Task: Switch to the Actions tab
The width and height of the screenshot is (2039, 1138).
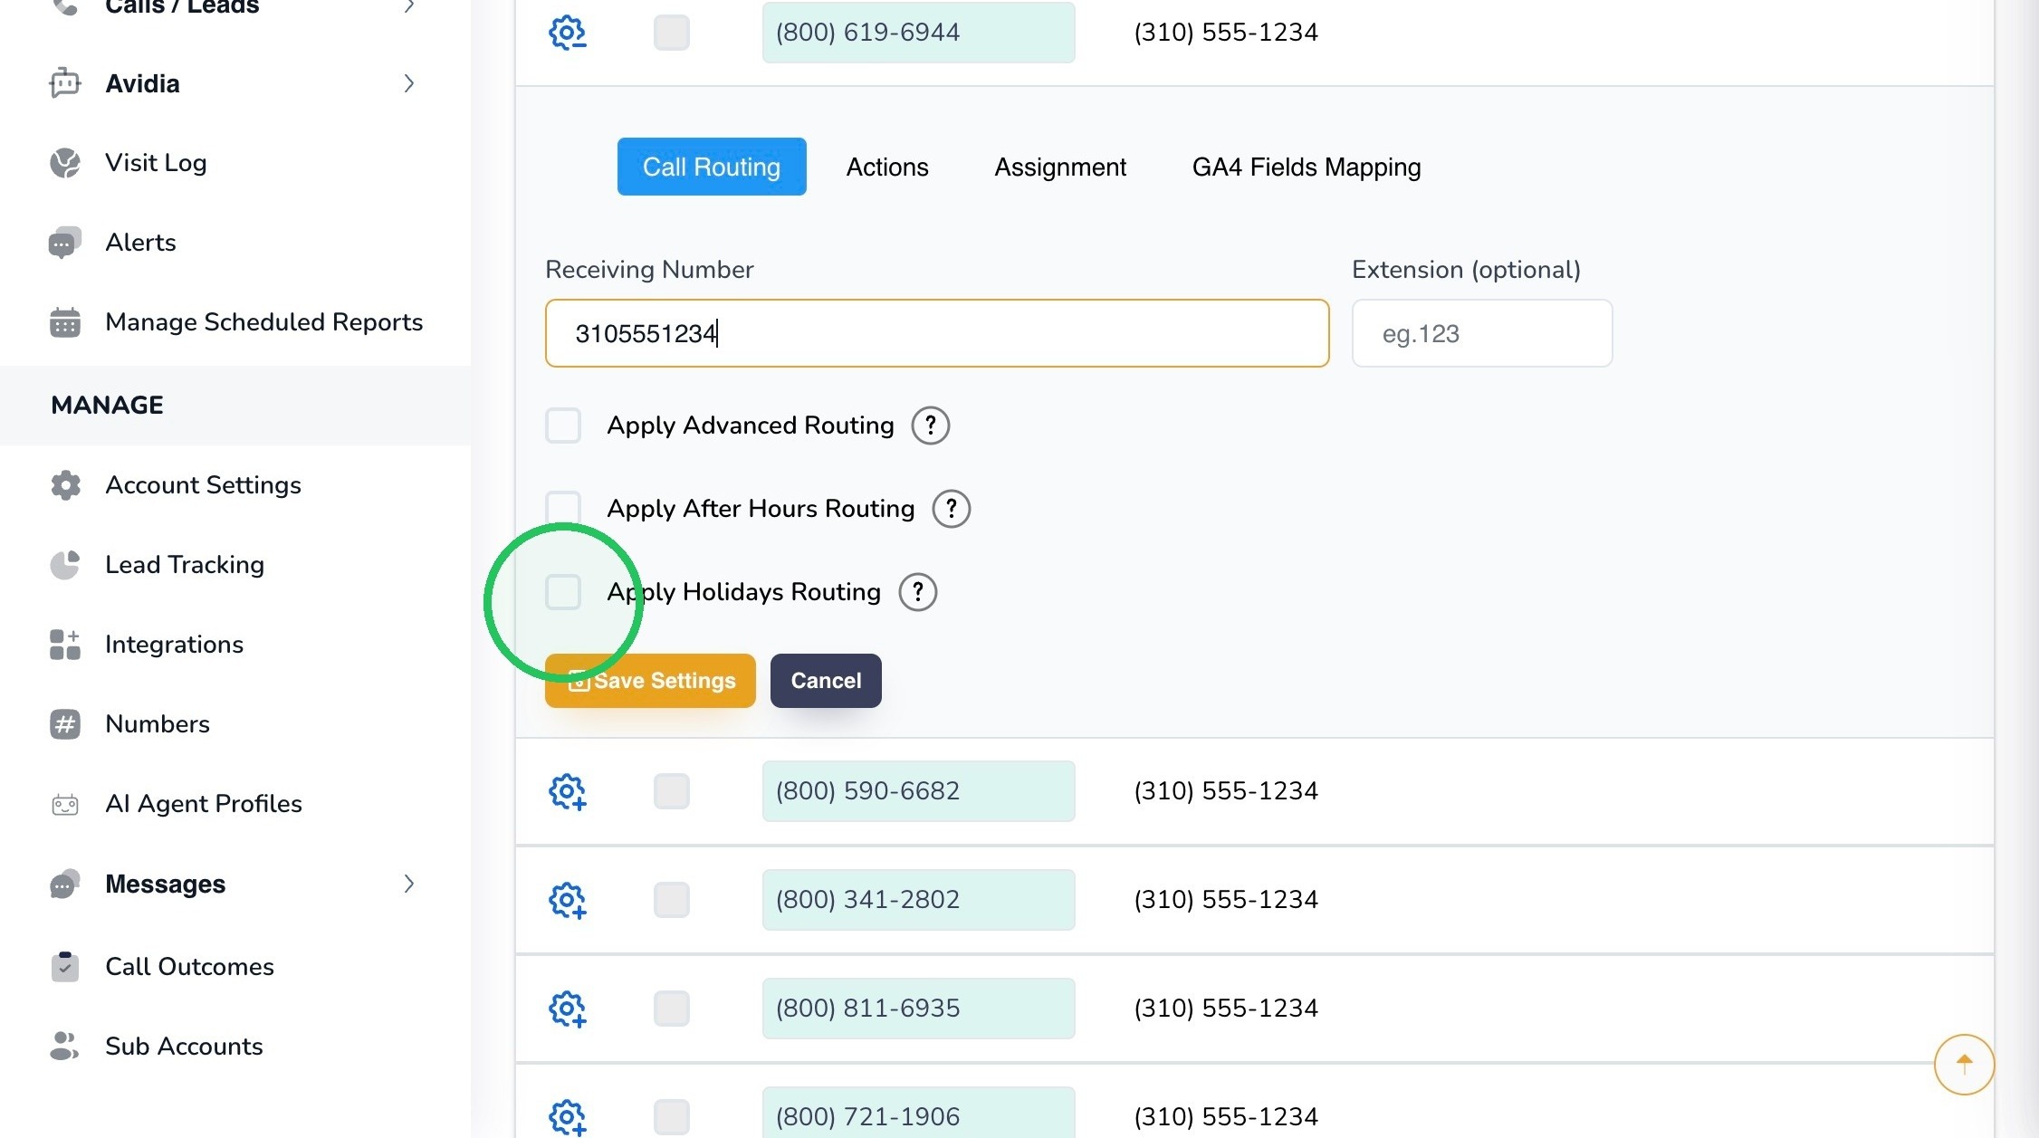Action: coord(887,167)
